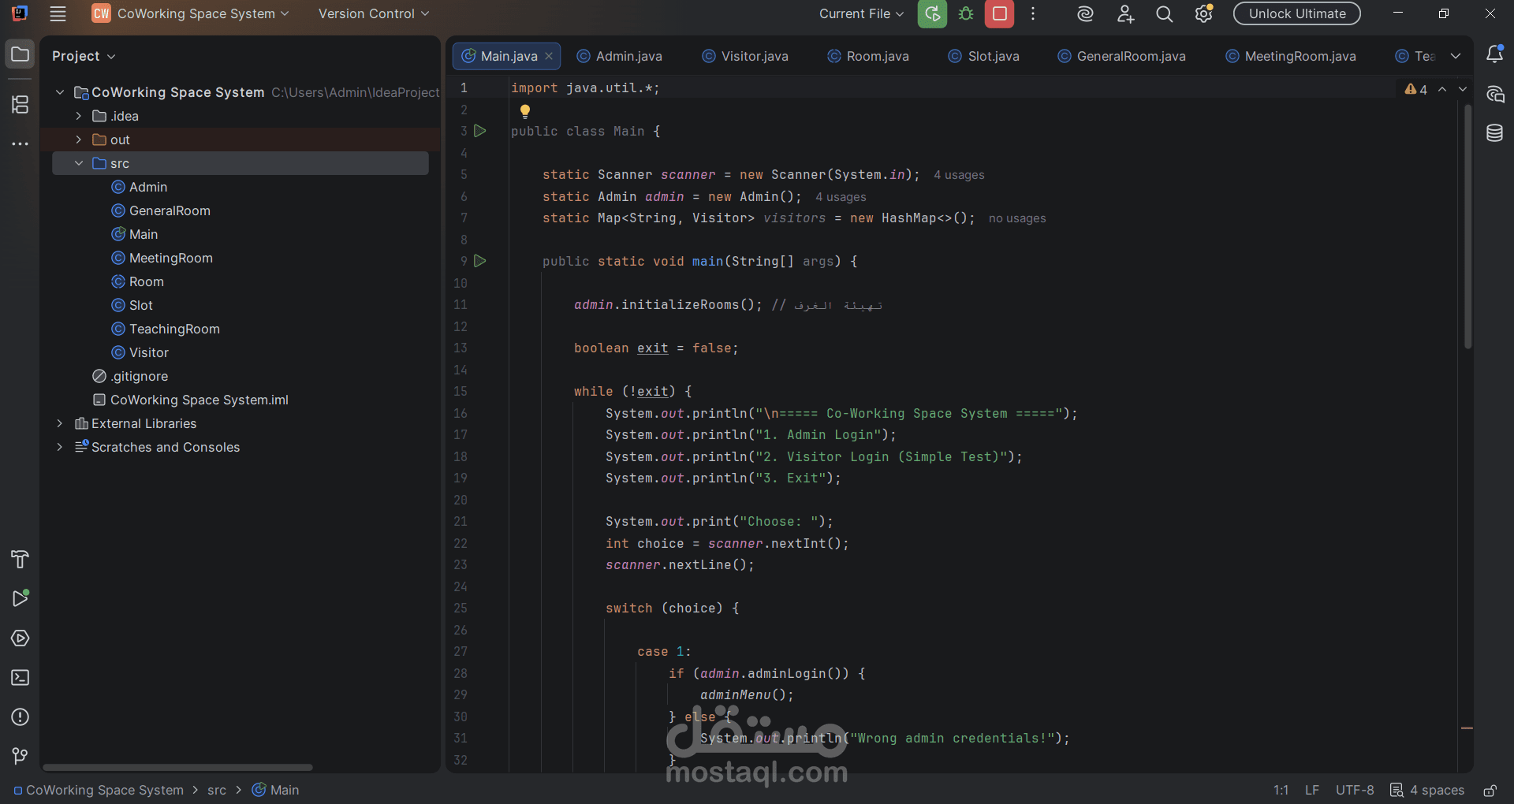Click the 4 usages hint for admin

841,197
